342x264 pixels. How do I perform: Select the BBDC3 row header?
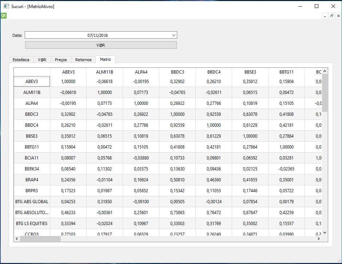(x=32, y=114)
